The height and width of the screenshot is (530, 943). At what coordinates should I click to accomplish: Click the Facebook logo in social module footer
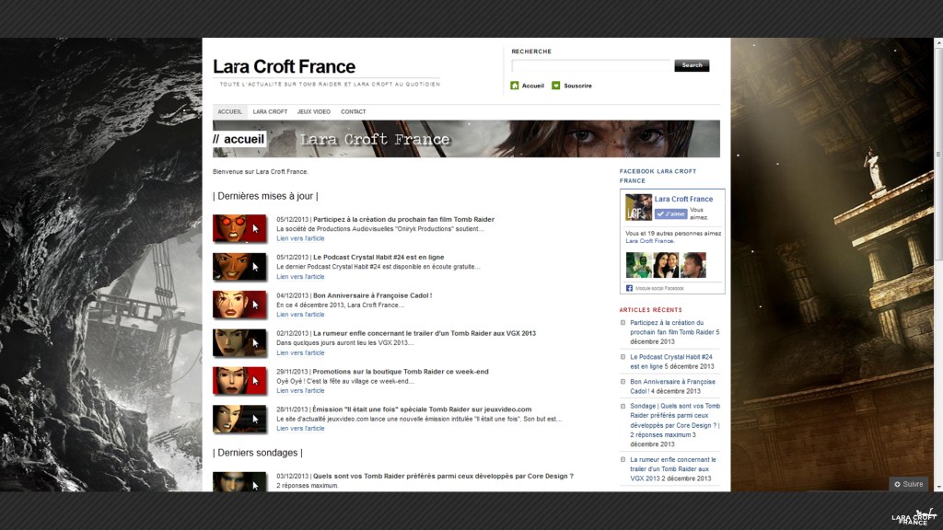tap(630, 288)
